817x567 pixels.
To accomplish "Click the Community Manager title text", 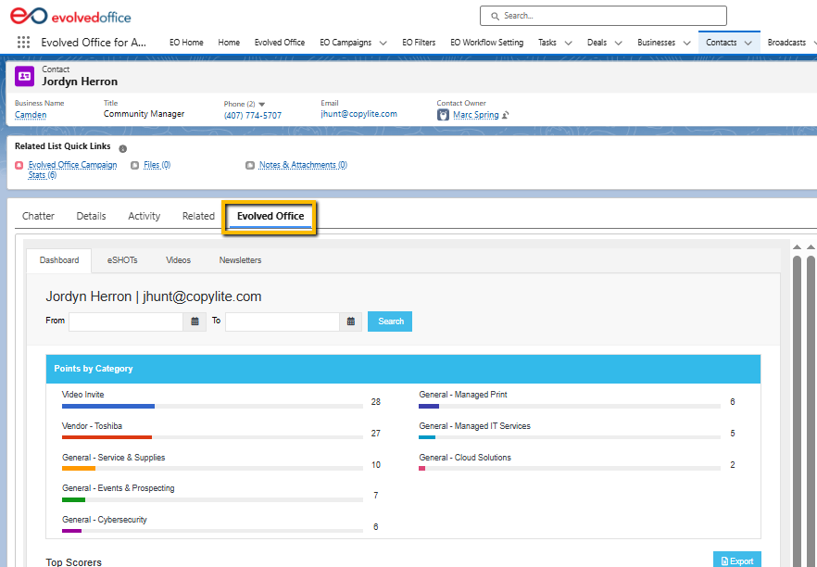I will (144, 114).
